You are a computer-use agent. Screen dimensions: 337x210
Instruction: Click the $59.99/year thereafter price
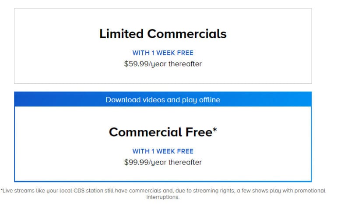coord(162,64)
